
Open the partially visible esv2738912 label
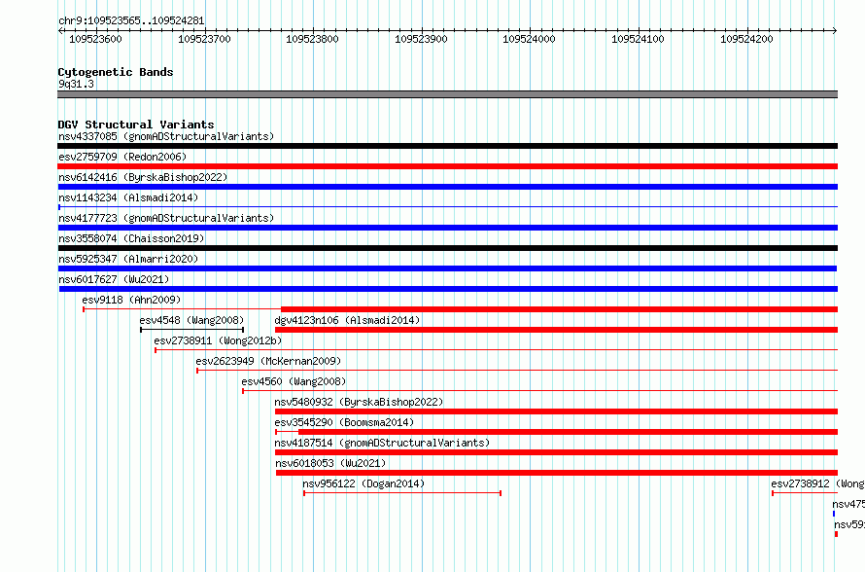[x=817, y=483]
